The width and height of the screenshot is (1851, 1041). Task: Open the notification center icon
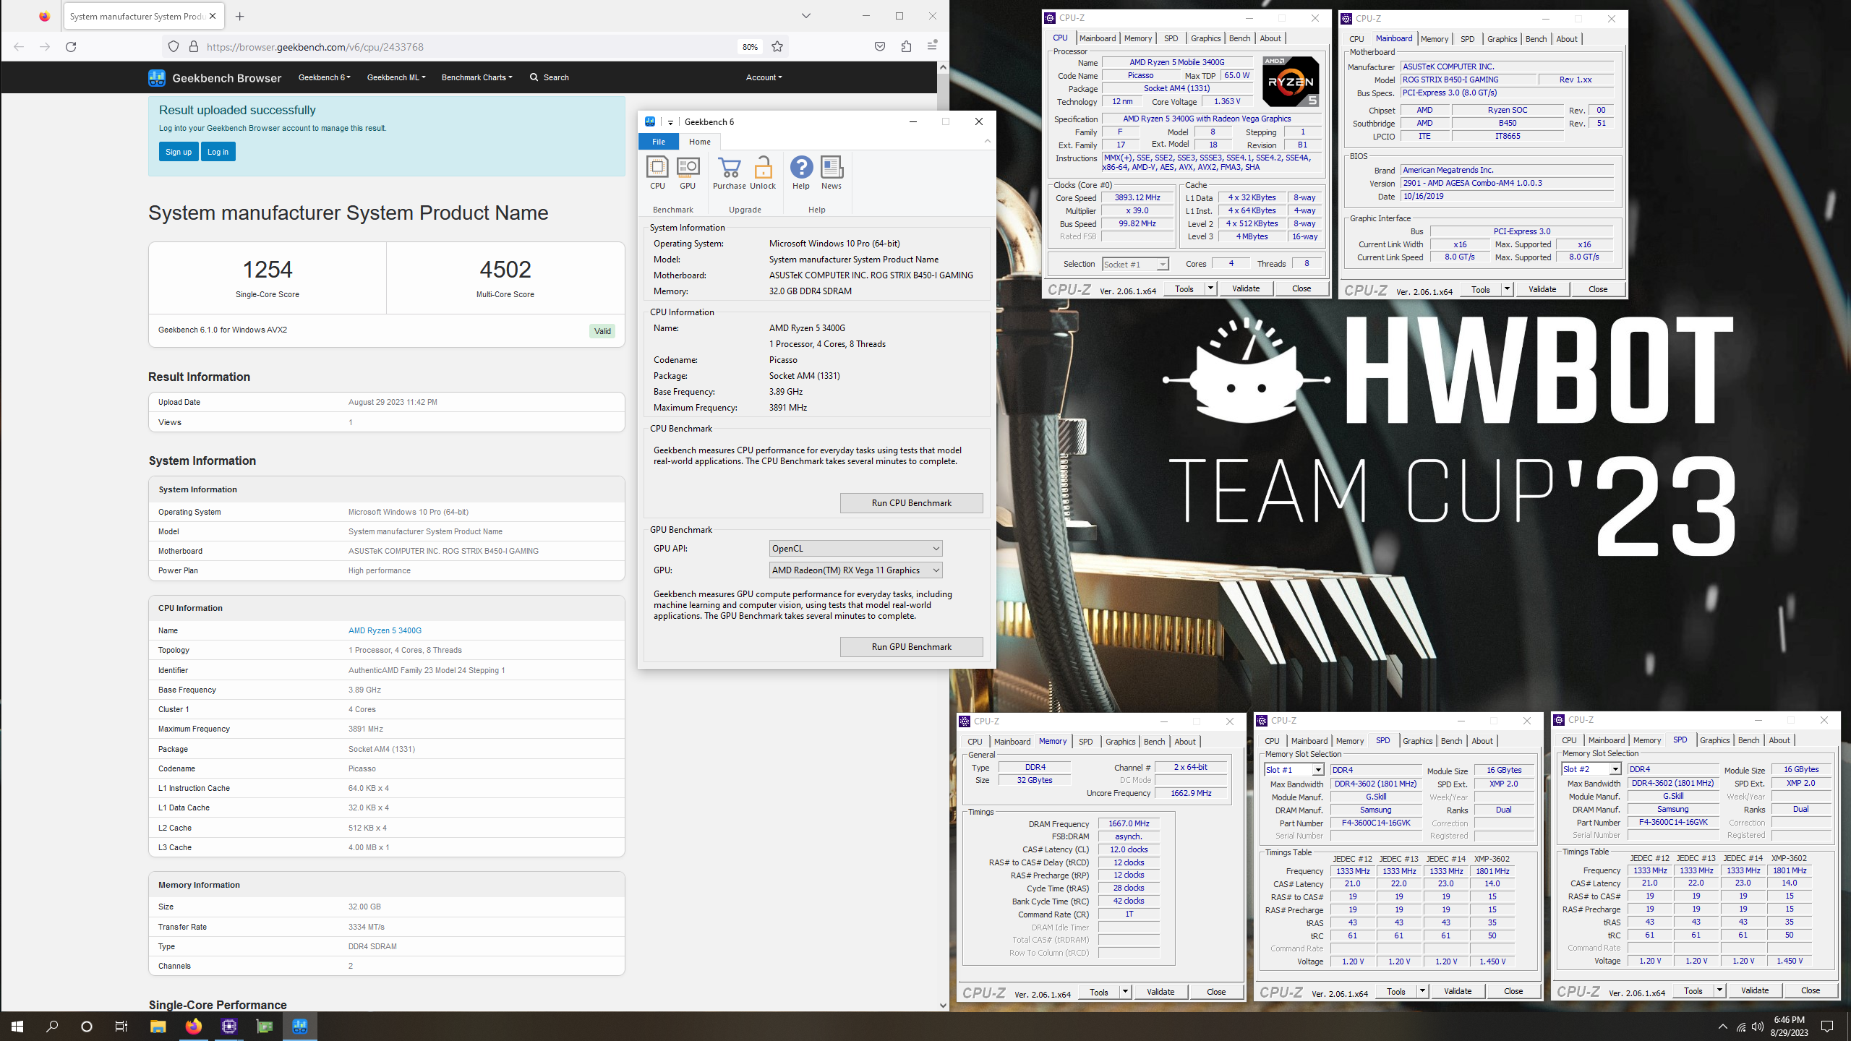1827,1027
